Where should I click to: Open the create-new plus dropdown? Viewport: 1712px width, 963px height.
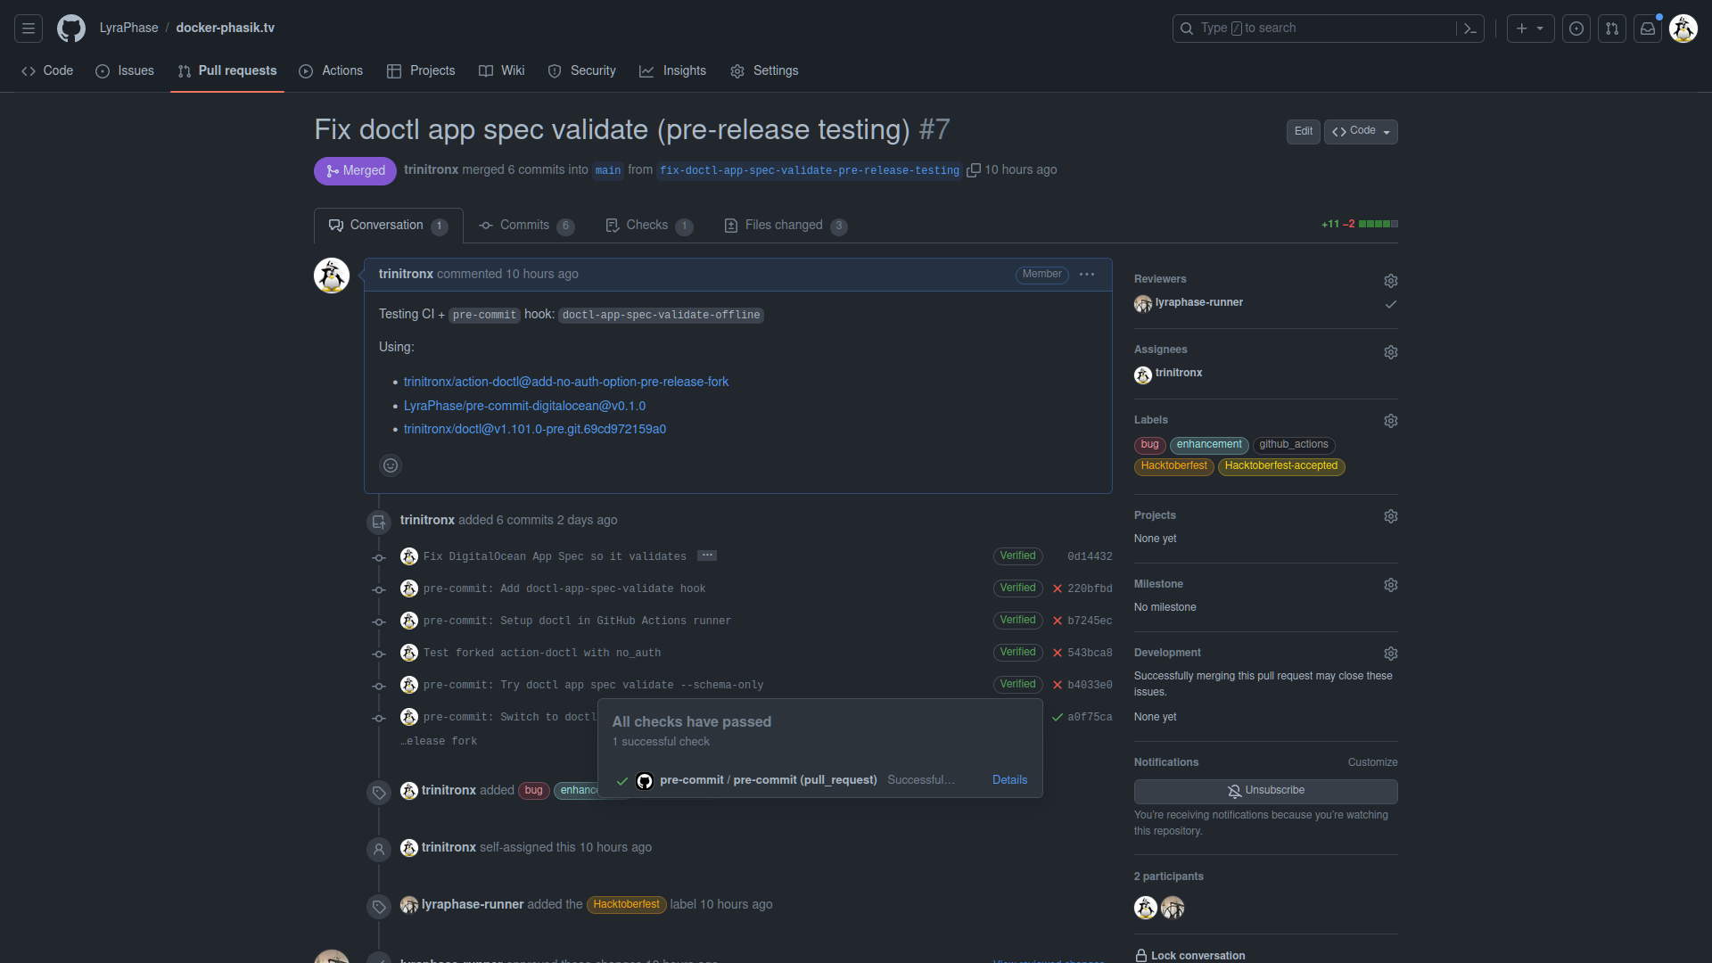pos(1530,28)
